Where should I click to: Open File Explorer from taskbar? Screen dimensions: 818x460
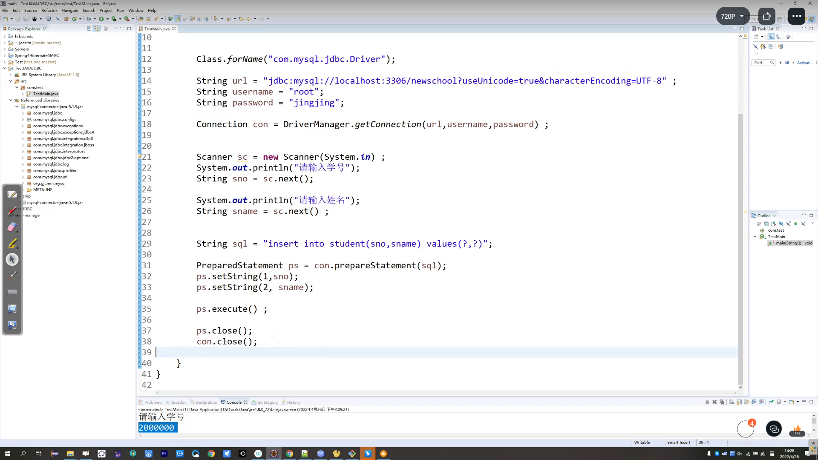point(70,454)
